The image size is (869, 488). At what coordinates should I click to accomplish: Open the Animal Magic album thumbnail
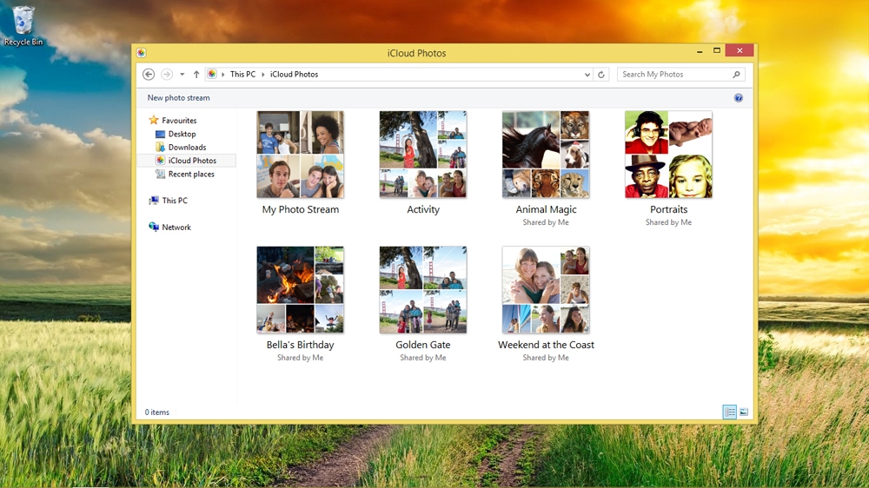[546, 155]
